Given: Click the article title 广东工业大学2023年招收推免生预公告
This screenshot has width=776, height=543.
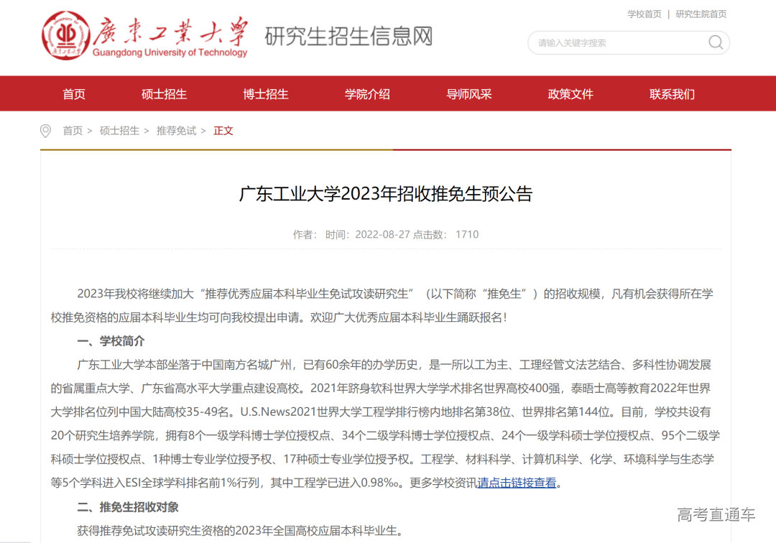Looking at the screenshot, I should click(388, 192).
